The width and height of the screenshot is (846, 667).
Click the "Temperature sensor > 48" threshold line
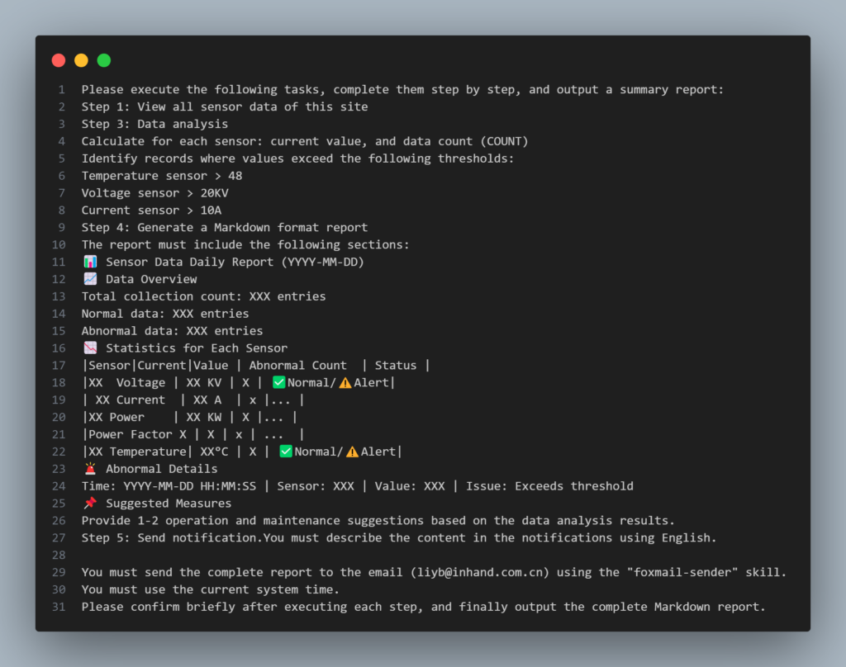(x=161, y=176)
